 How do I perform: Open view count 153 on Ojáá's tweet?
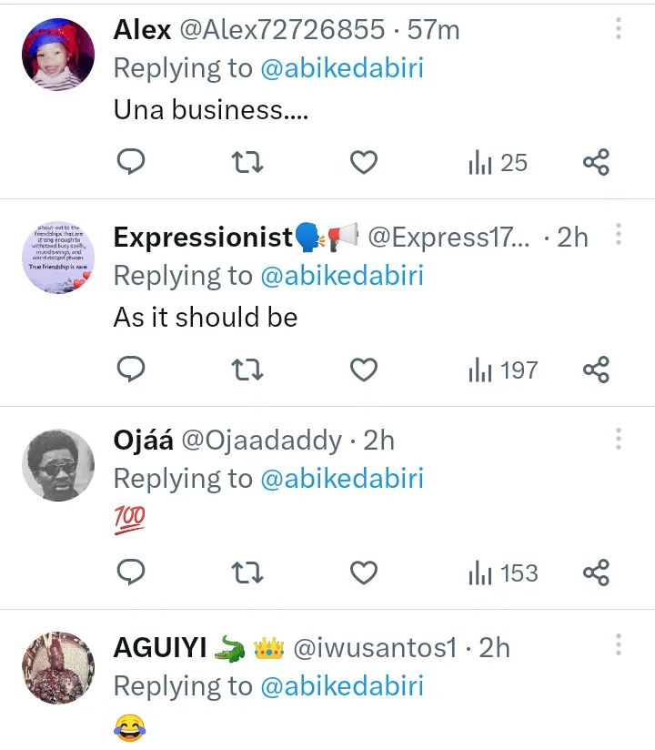coord(503,573)
